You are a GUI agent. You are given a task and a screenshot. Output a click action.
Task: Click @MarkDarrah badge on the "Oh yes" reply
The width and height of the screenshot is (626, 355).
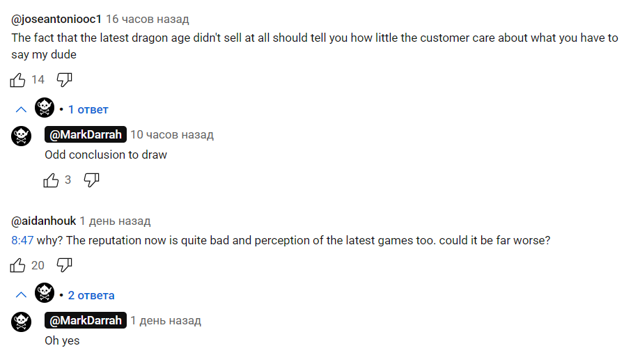click(x=86, y=320)
